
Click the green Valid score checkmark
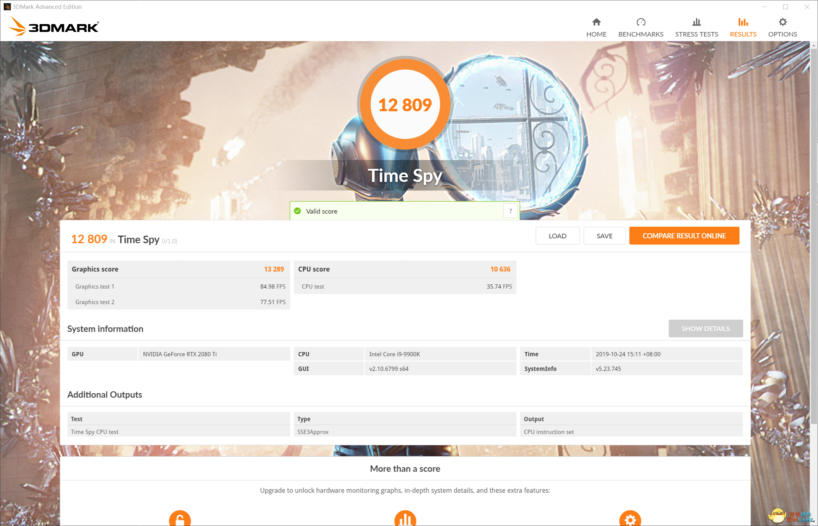(x=297, y=211)
